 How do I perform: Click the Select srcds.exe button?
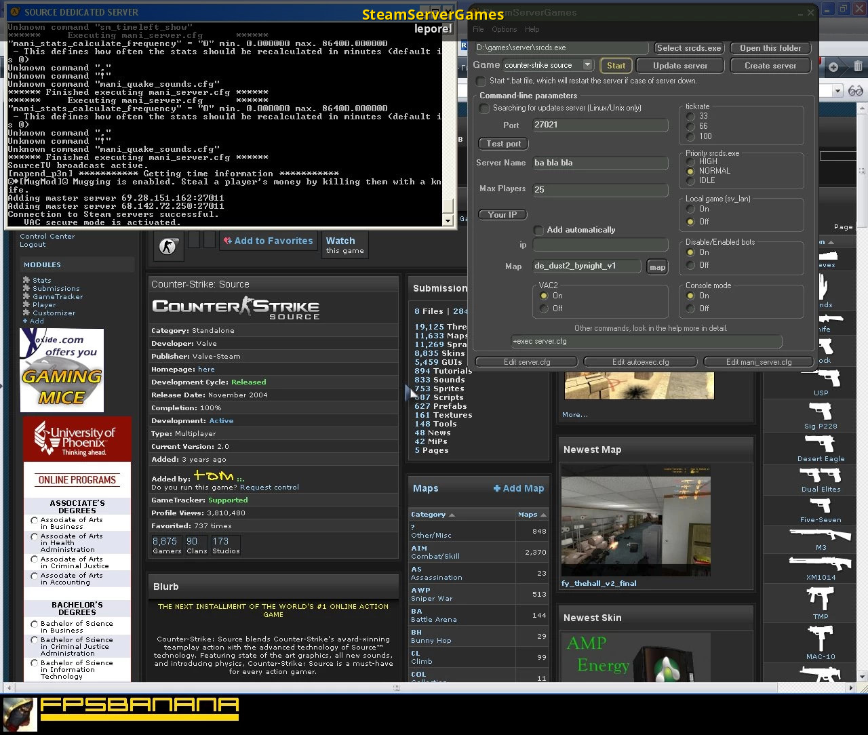(x=689, y=48)
